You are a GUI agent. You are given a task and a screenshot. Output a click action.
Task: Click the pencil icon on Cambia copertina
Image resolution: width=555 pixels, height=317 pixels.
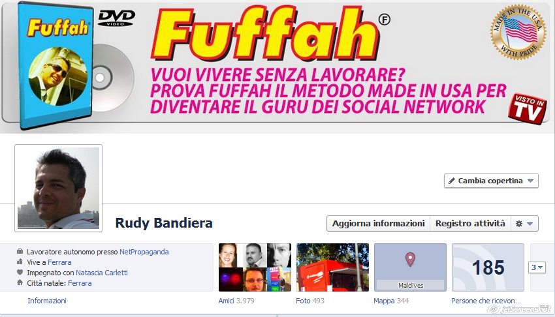(x=452, y=181)
